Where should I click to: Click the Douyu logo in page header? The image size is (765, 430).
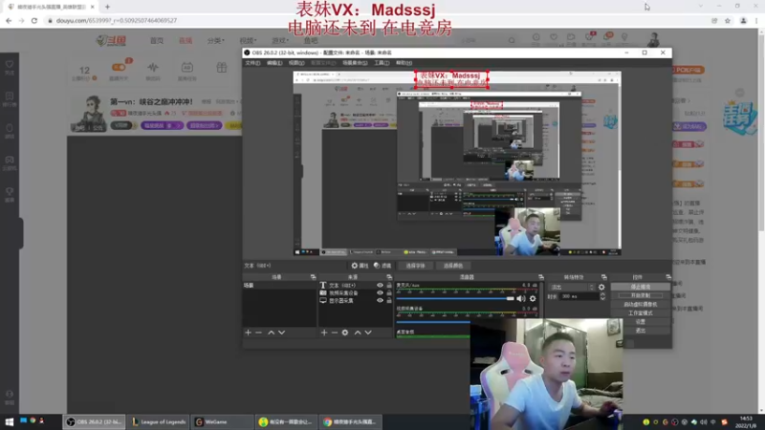click(111, 40)
